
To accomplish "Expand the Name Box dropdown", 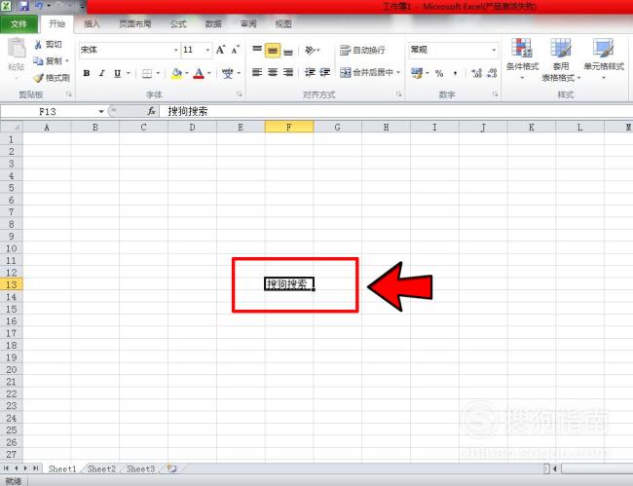I will click(x=101, y=111).
